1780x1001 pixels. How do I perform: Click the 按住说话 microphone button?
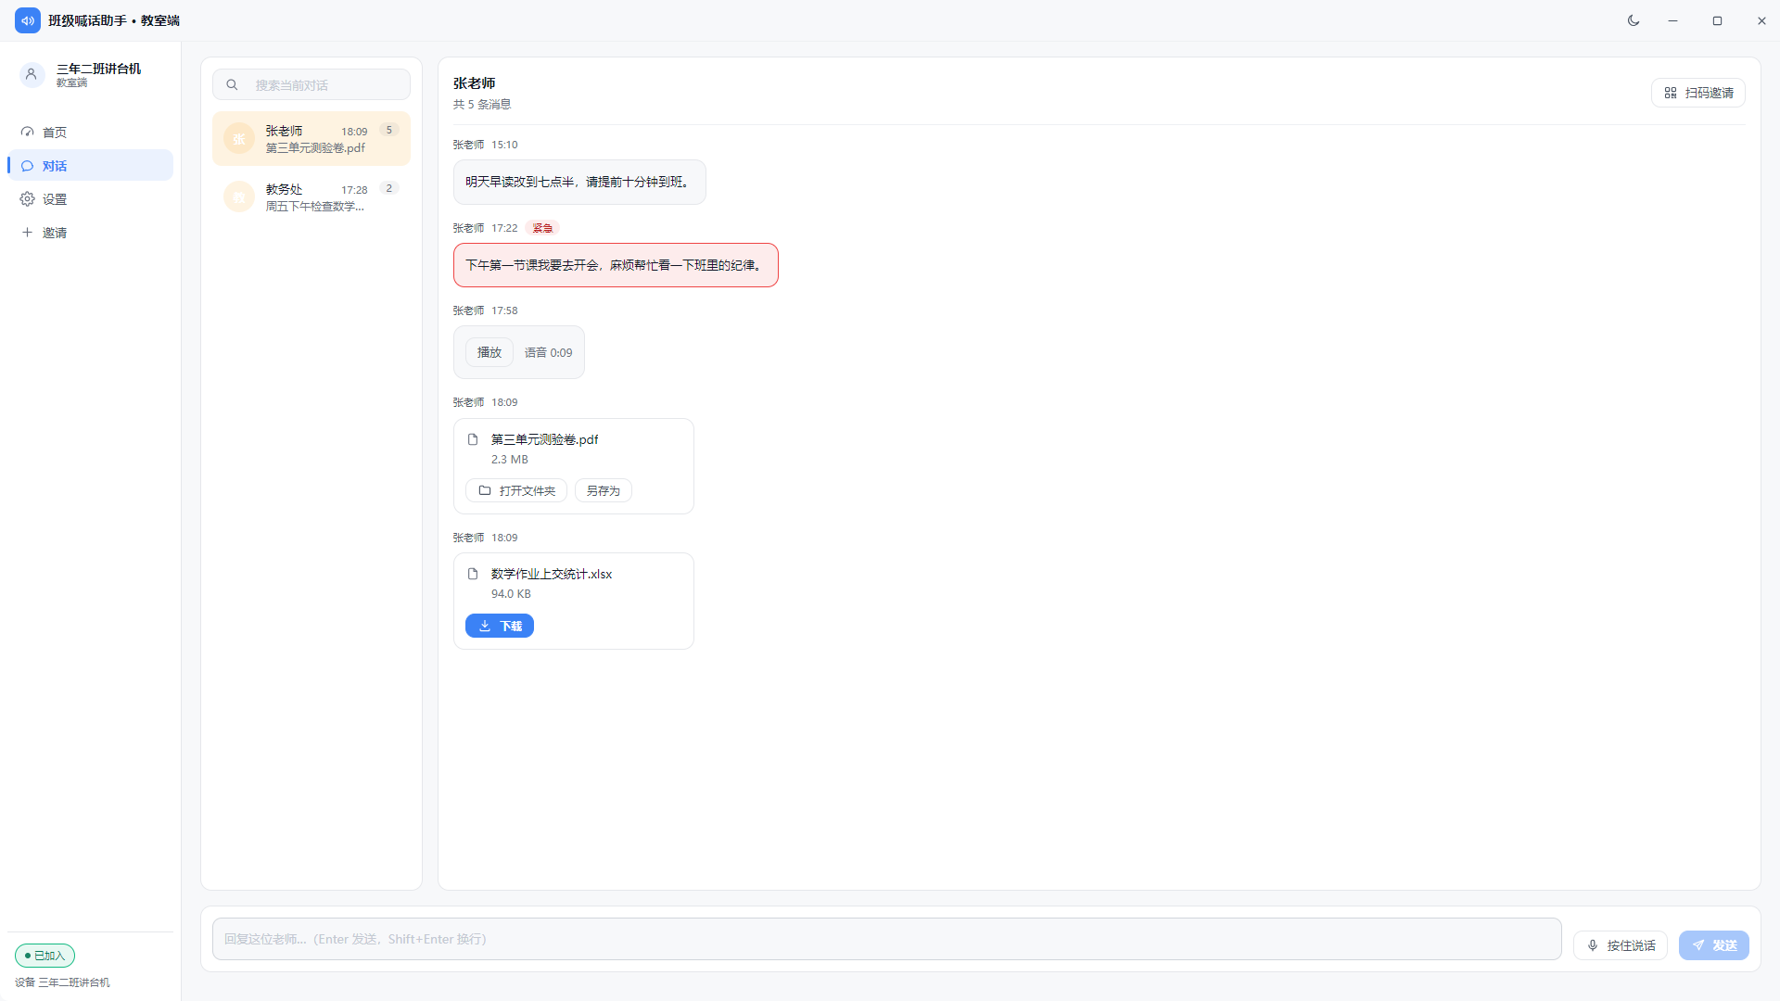click(x=1621, y=945)
